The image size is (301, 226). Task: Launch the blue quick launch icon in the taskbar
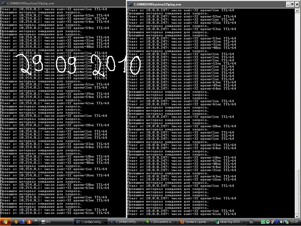click(23, 222)
